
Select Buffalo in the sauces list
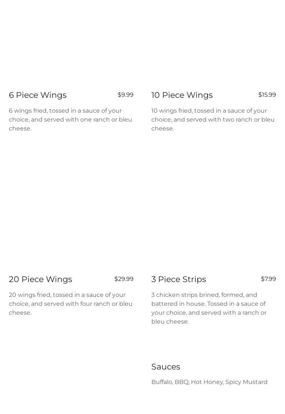click(162, 382)
